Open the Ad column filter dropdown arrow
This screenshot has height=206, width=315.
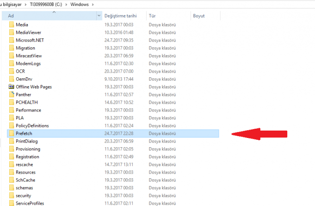click(x=99, y=16)
